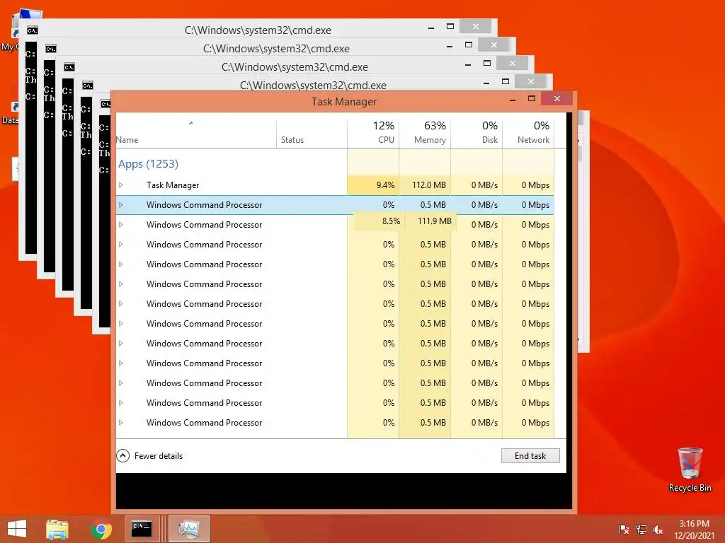The image size is (725, 543).
Task: Maximize the Task Manager window
Action: (x=532, y=99)
